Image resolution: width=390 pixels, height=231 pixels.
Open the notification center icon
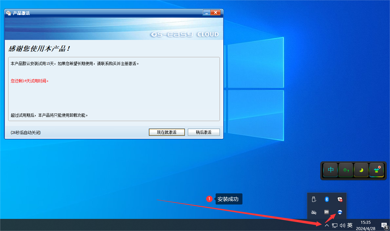384,225
